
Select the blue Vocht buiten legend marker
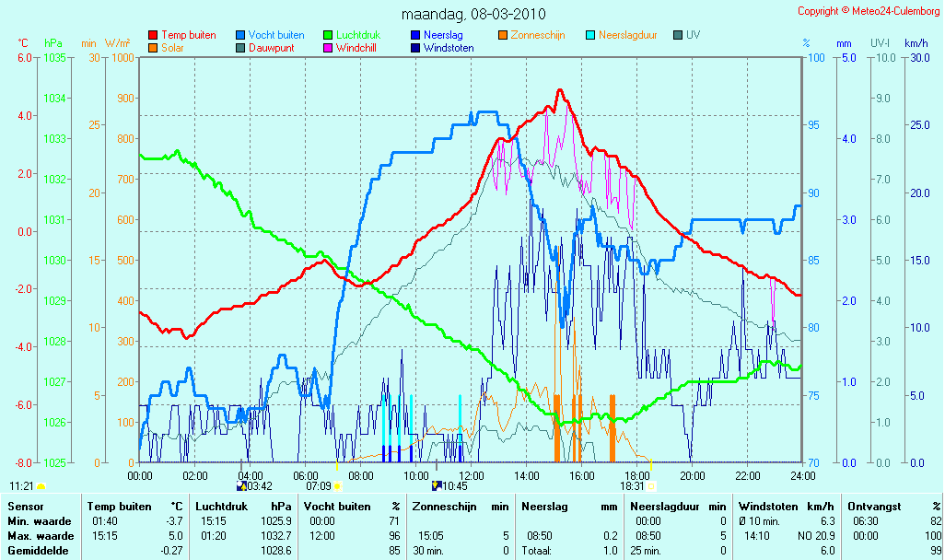(x=240, y=36)
